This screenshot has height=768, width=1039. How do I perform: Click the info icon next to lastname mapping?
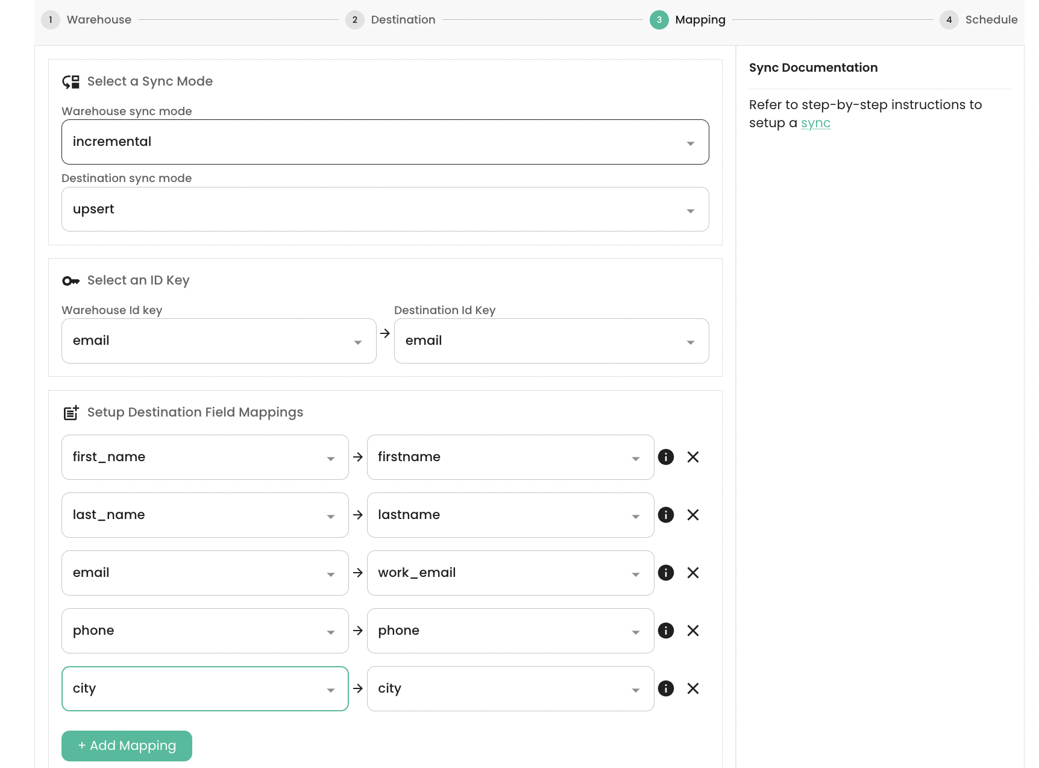[666, 515]
